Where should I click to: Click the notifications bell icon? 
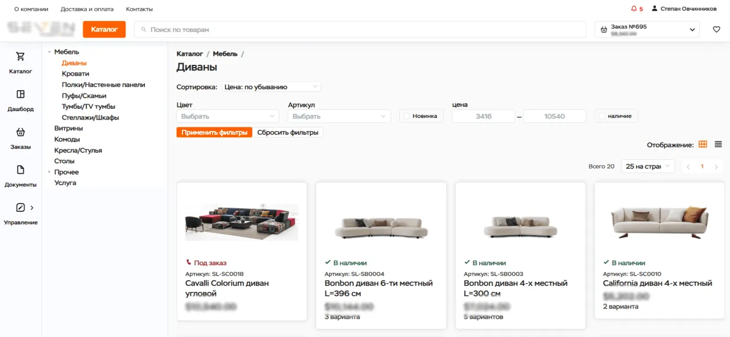tap(634, 9)
